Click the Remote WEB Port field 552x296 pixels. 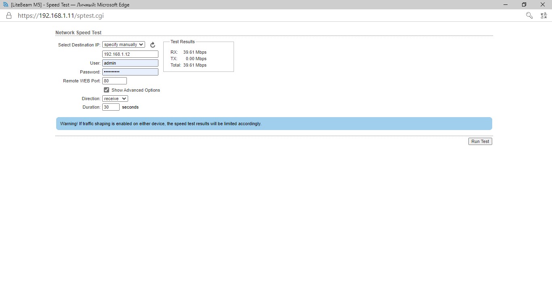pos(114,81)
